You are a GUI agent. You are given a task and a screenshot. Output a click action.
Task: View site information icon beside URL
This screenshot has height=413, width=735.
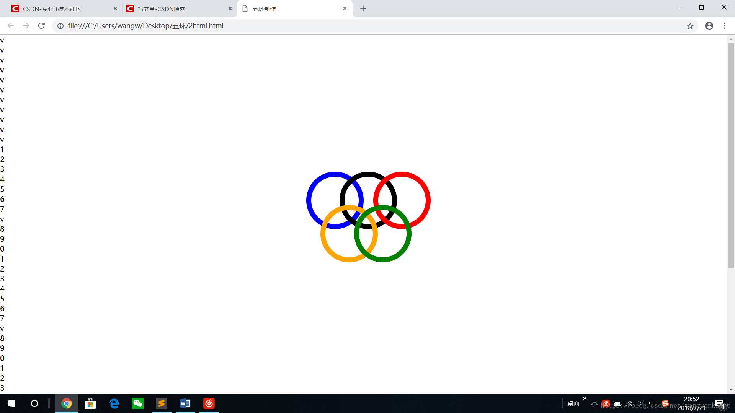(x=60, y=26)
